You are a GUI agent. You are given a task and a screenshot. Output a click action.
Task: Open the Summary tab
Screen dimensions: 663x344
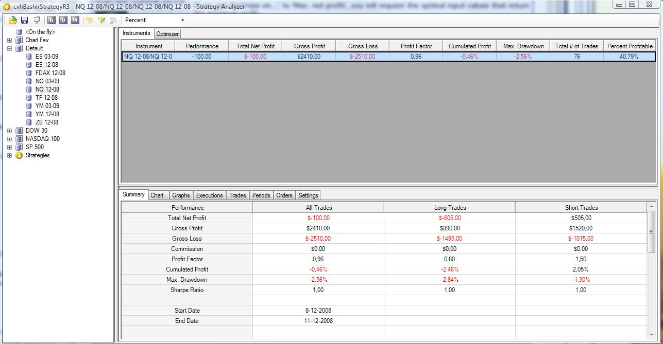point(134,194)
